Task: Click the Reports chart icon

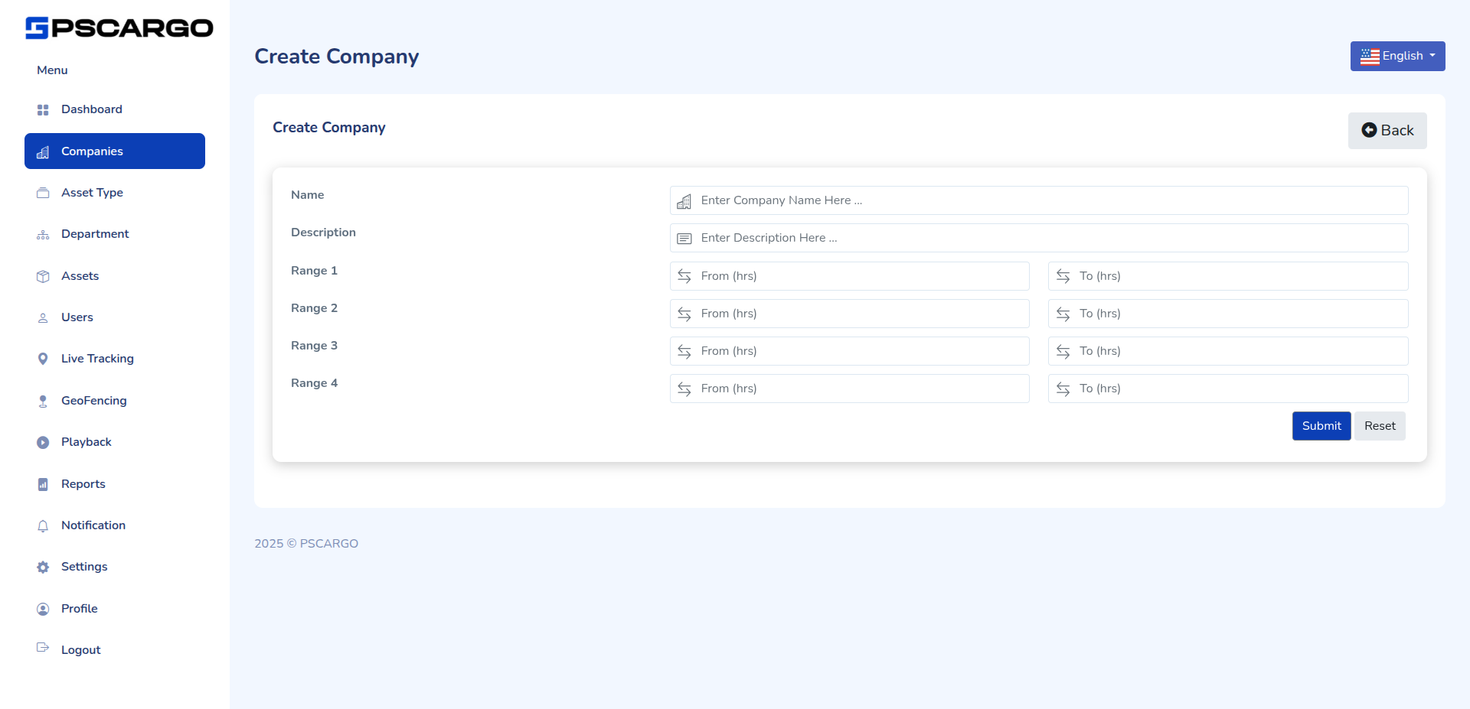Action: [x=43, y=483]
